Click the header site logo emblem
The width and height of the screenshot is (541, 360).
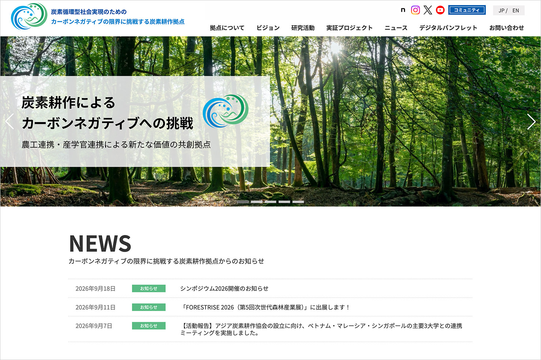tap(29, 16)
